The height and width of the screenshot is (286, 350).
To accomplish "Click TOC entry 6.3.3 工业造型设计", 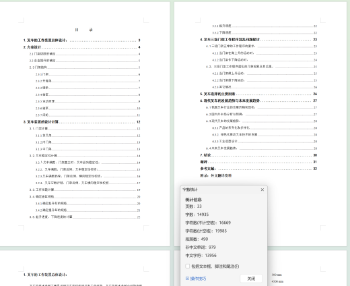I will (x=265, y=142).
